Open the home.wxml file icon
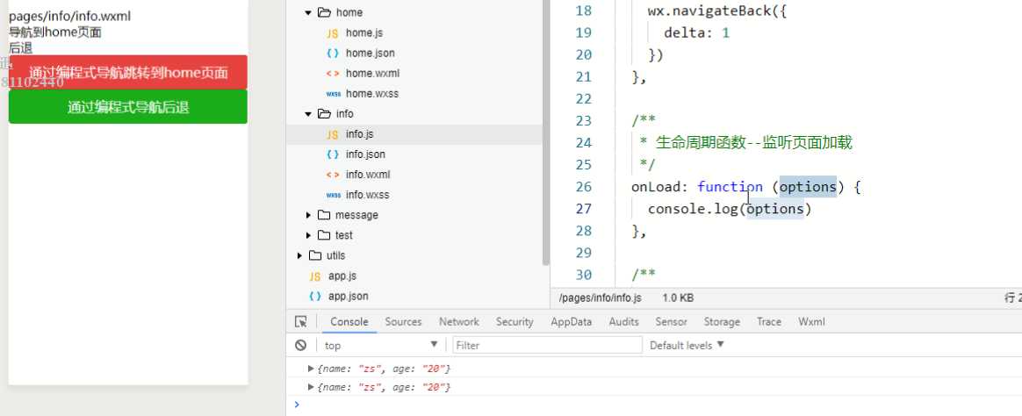The height and width of the screenshot is (416, 1022). pos(333,73)
